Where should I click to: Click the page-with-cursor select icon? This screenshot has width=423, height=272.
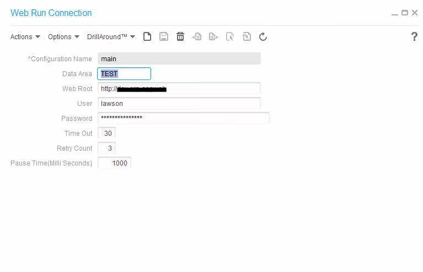click(x=230, y=36)
